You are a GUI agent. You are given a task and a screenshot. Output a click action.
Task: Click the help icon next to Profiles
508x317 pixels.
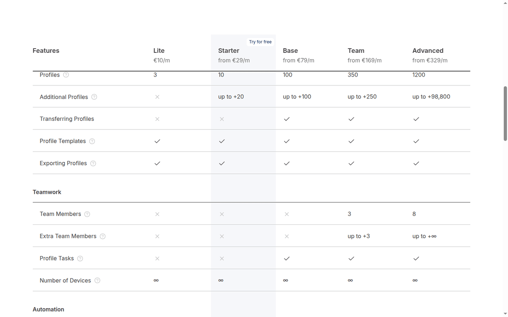(66, 75)
